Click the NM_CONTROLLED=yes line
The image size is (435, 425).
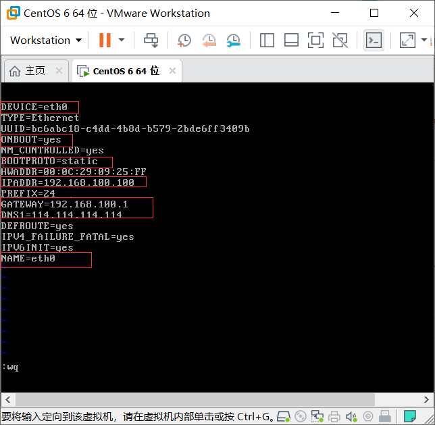pyautogui.click(x=53, y=151)
